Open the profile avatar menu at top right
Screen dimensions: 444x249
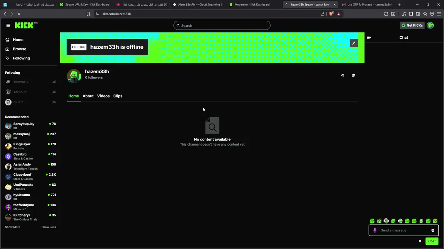430,25
